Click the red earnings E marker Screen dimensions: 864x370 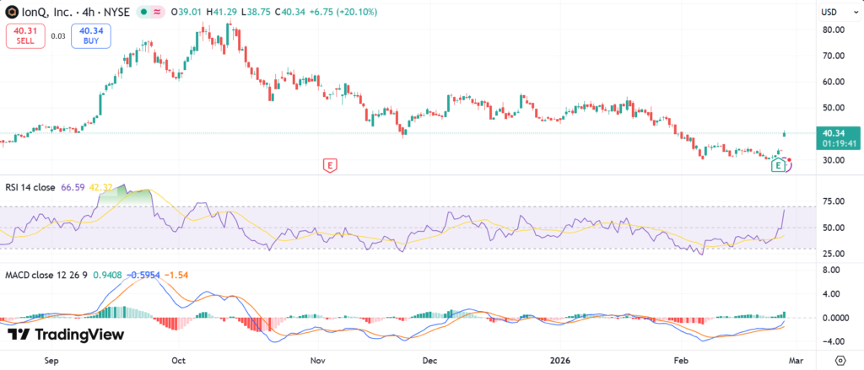[330, 164]
